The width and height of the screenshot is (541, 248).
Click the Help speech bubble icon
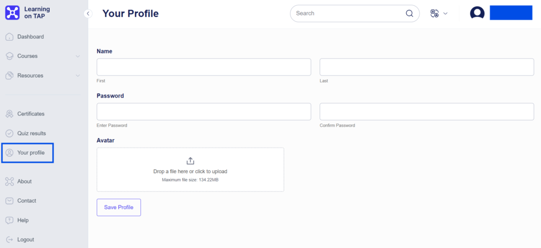click(9, 221)
